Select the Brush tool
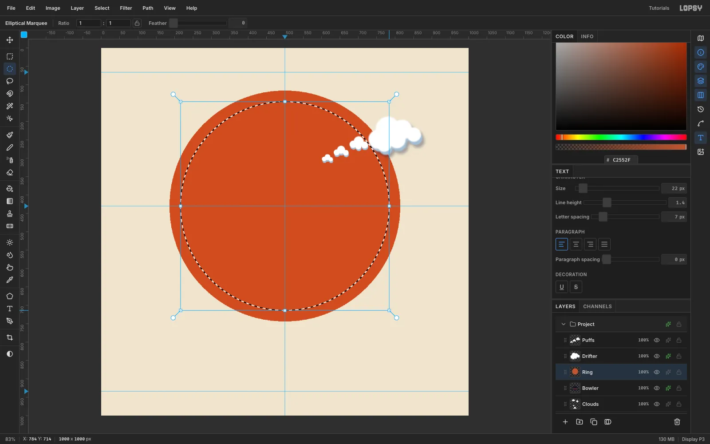This screenshot has height=444, width=710. point(10,135)
